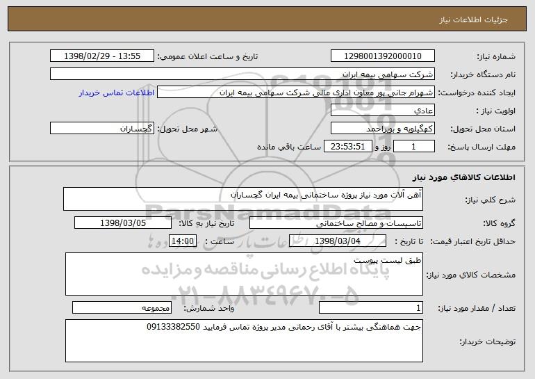
Task: Select the remaining time field 23:53:51
Action: tap(347, 146)
